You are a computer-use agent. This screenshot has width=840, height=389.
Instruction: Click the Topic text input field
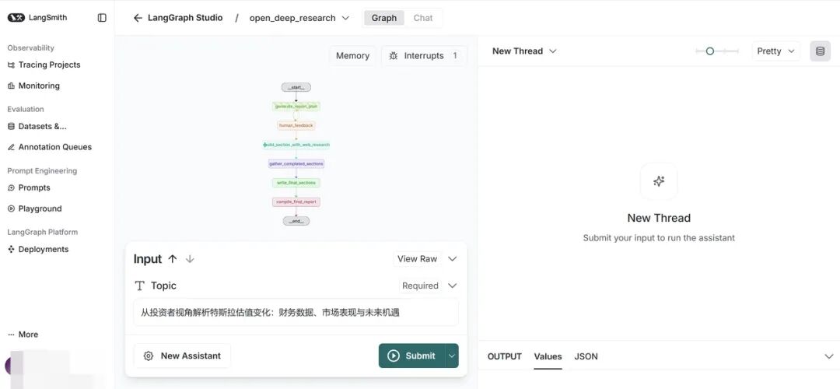point(296,313)
